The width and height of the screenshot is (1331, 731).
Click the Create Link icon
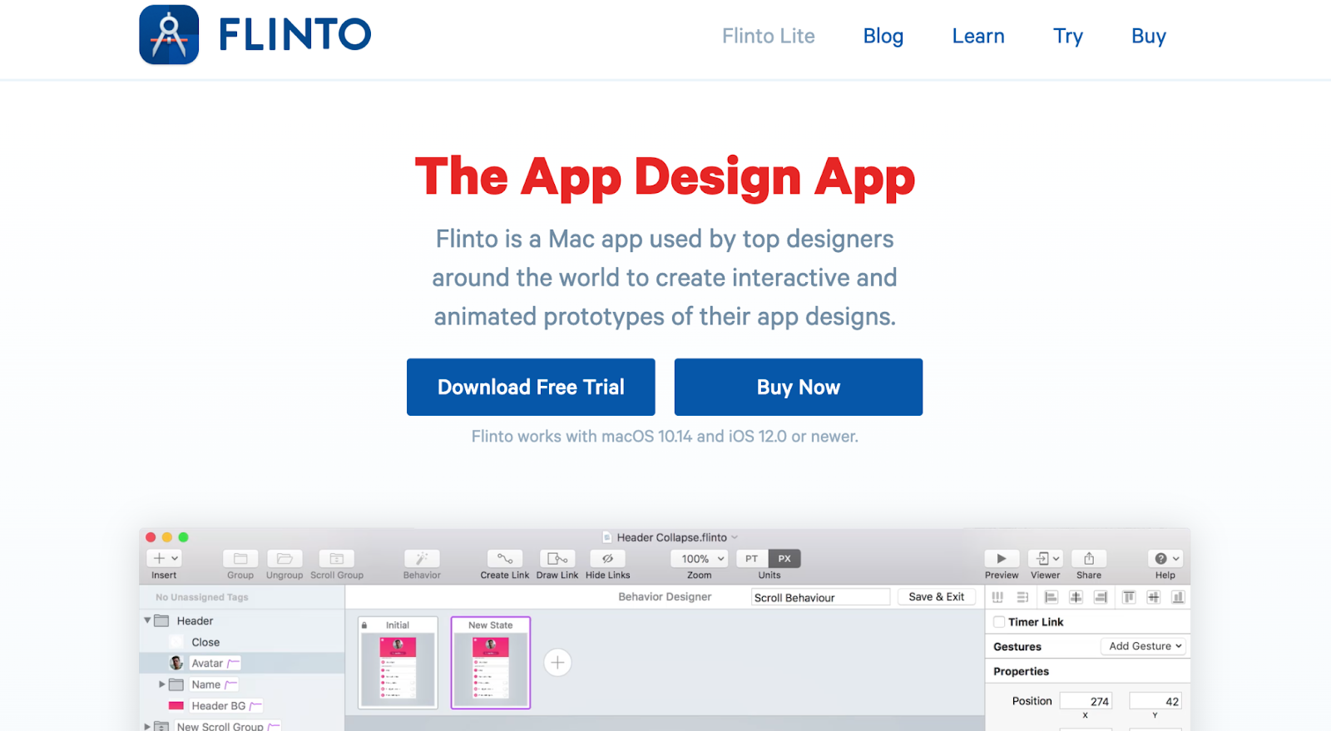coord(505,558)
